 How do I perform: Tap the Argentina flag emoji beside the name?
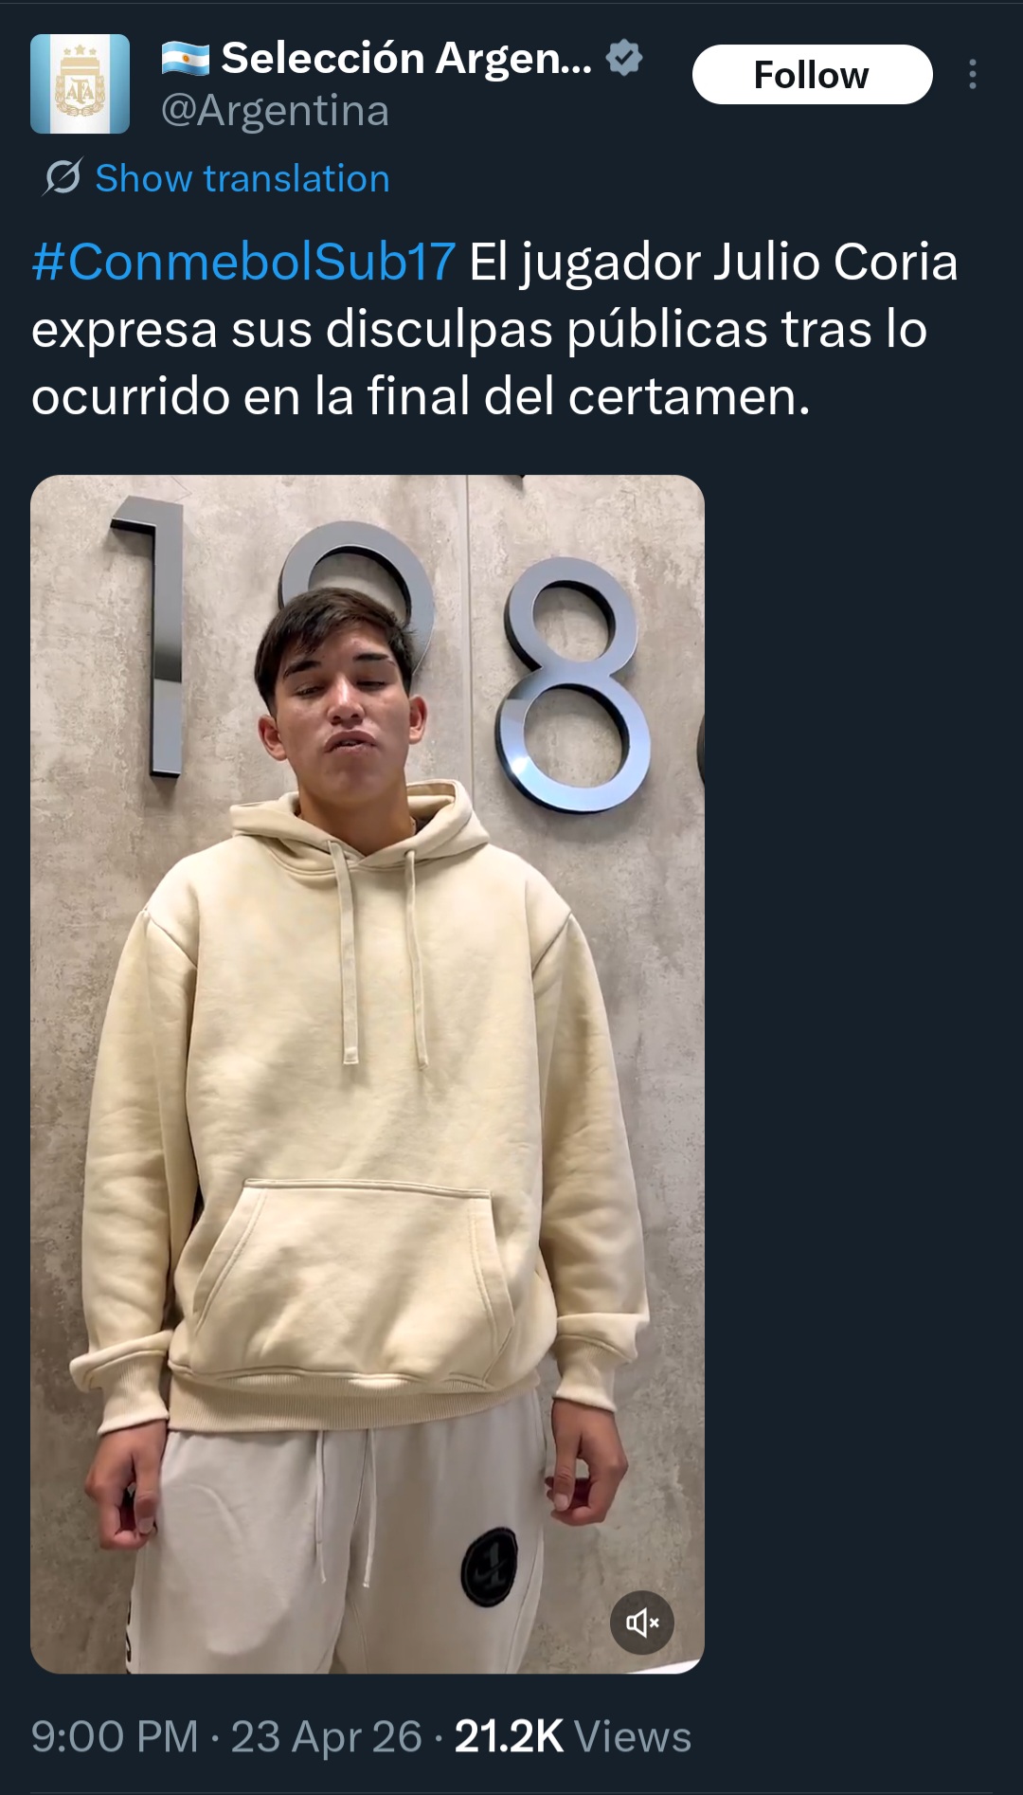pyautogui.click(x=186, y=59)
